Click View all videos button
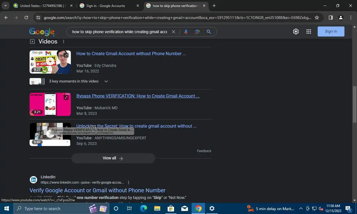Image resolution: width=357 pixels, height=214 pixels. pyautogui.click(x=113, y=158)
